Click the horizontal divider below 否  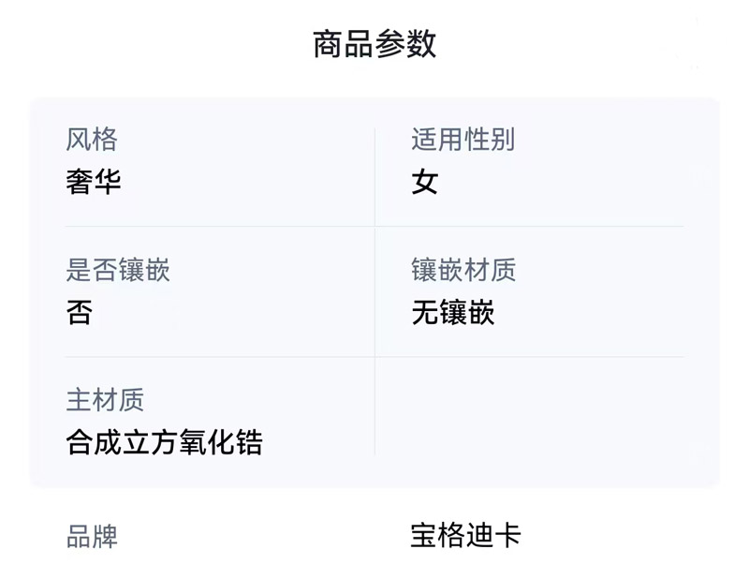pyautogui.click(x=219, y=357)
